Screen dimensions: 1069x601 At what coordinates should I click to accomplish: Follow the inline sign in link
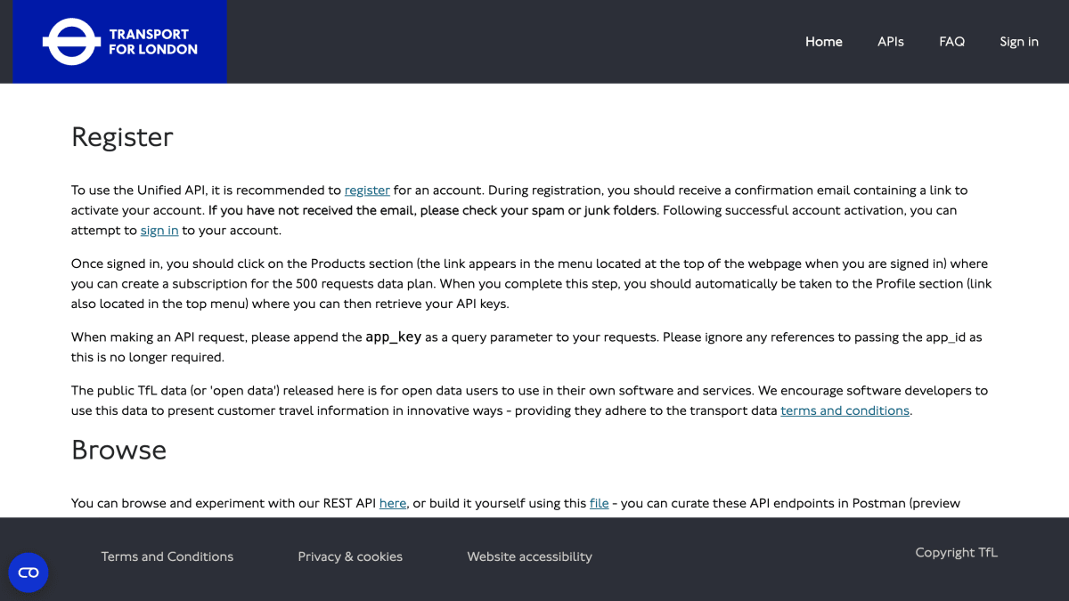click(159, 231)
